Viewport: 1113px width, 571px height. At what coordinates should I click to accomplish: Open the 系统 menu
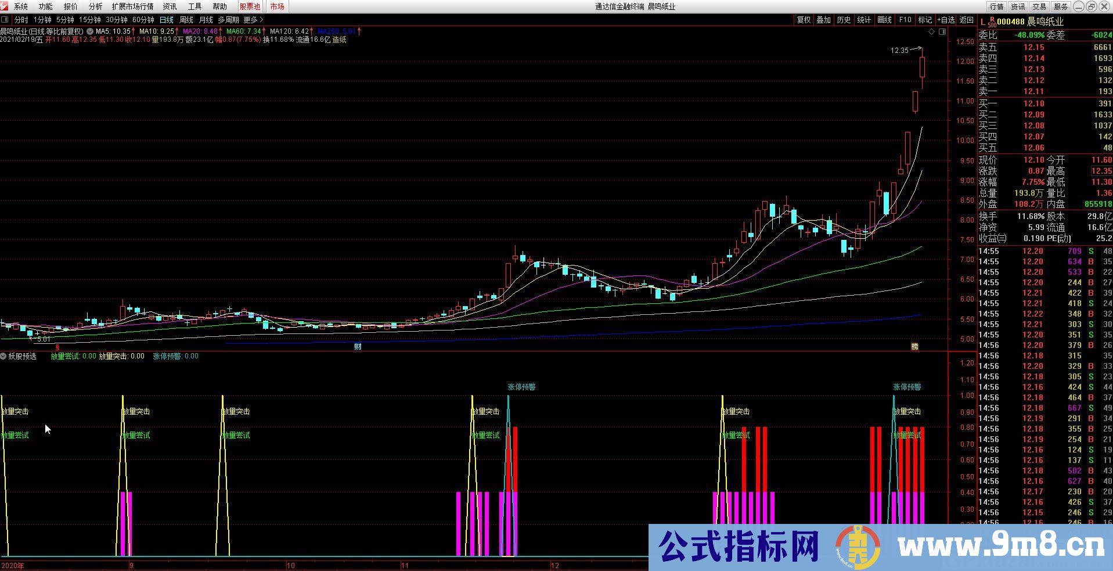coord(20,6)
